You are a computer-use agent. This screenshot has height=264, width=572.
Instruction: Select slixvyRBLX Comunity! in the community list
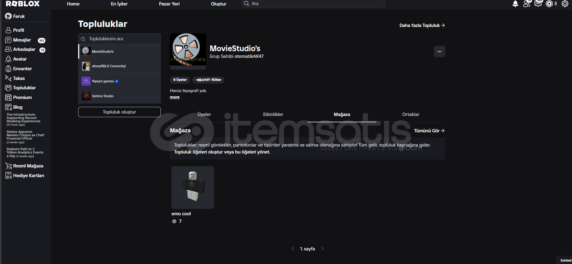pos(120,66)
